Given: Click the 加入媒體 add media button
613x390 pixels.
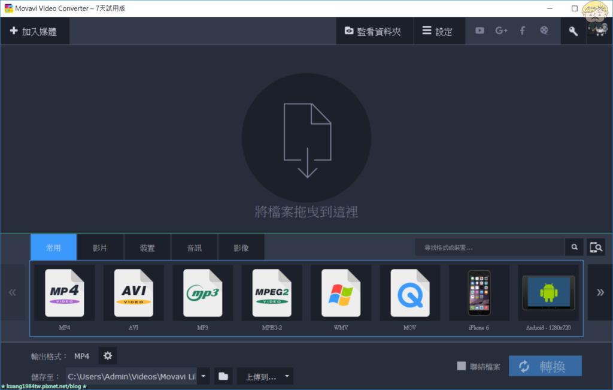Looking at the screenshot, I should click(35, 31).
